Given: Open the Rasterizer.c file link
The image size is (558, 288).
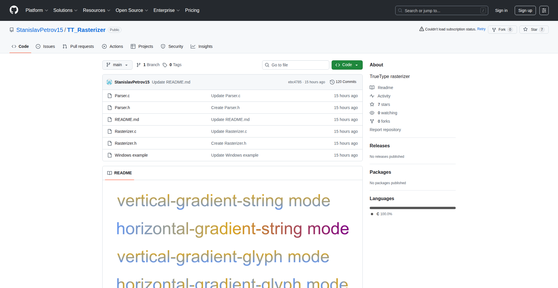Looking at the screenshot, I should click(125, 131).
